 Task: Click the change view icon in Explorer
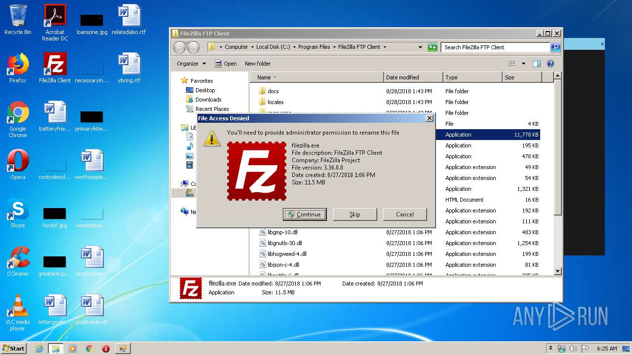[x=512, y=64]
